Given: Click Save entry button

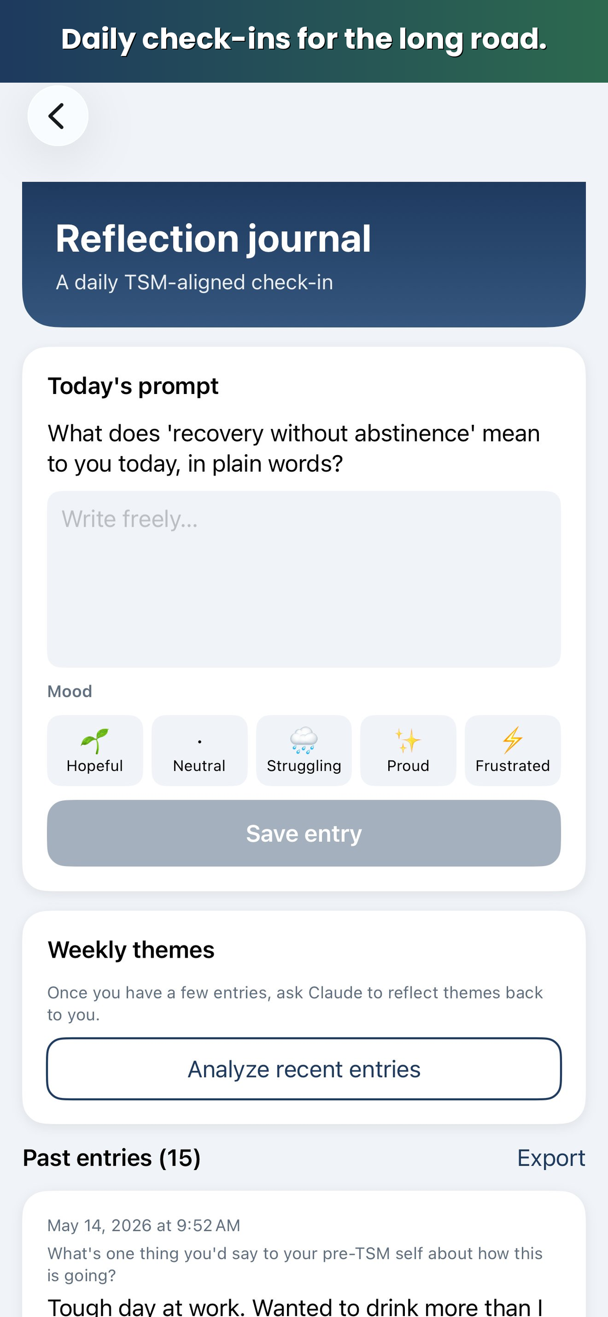Looking at the screenshot, I should pyautogui.click(x=304, y=833).
